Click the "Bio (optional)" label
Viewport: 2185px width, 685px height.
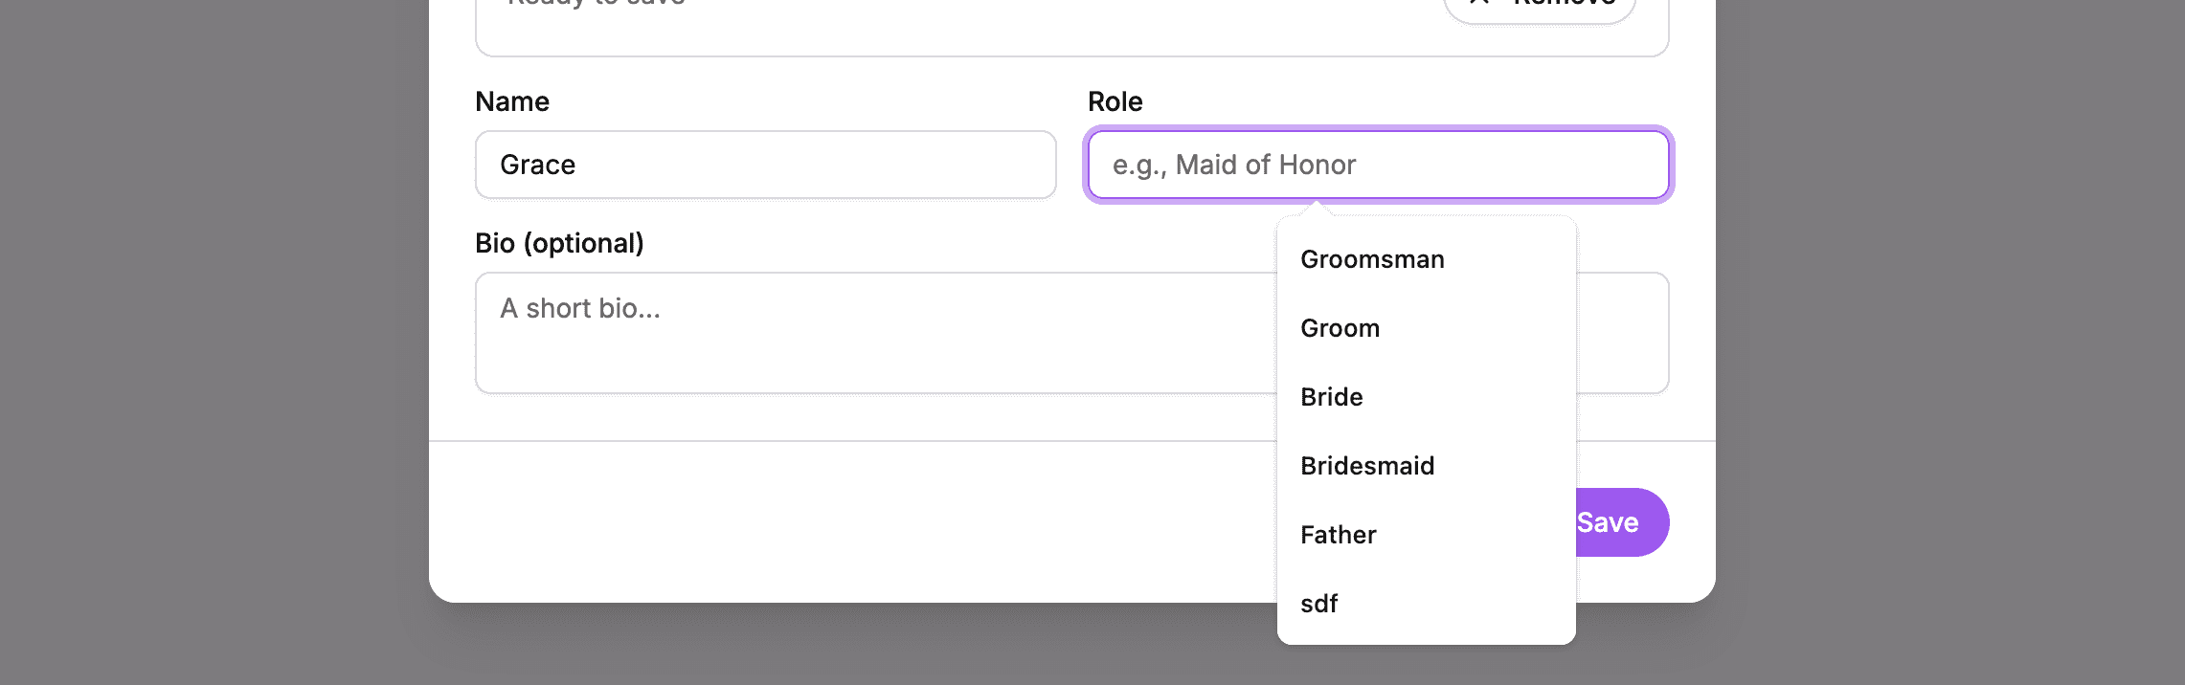coord(561,242)
